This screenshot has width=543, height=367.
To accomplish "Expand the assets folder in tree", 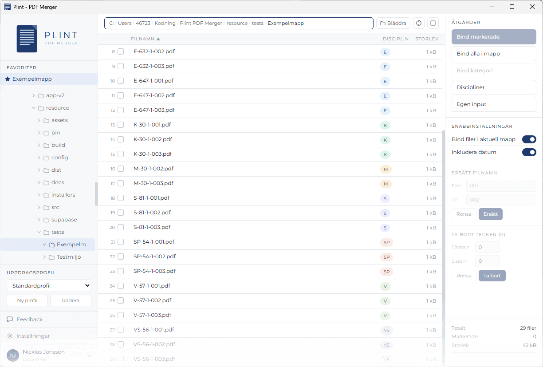I will pyautogui.click(x=39, y=120).
